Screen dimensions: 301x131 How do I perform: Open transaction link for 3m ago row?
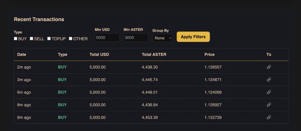coord(269,79)
